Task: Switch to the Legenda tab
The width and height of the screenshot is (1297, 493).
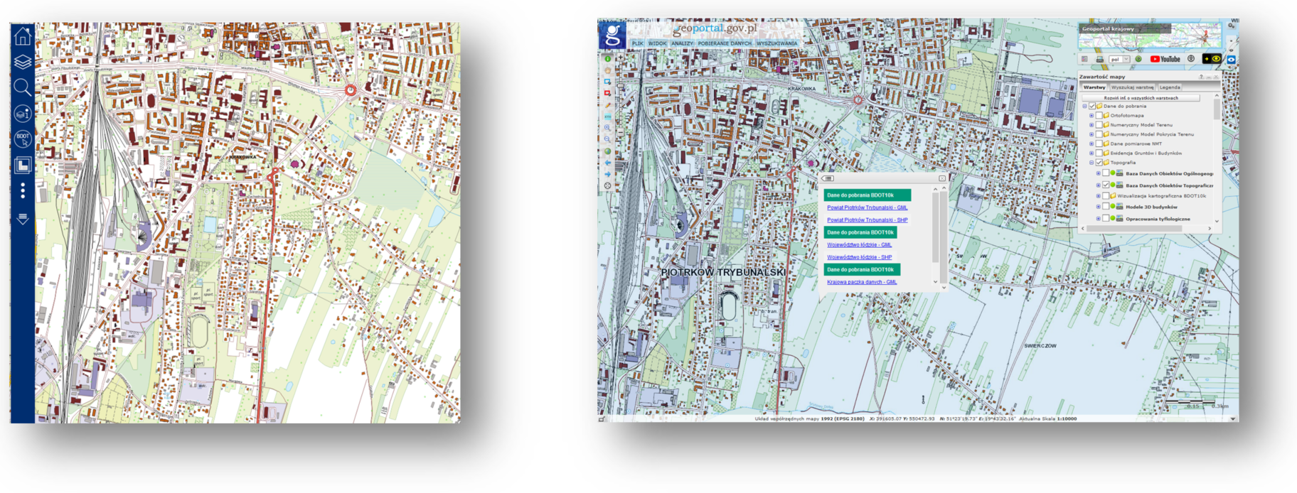Action: coord(1170,87)
